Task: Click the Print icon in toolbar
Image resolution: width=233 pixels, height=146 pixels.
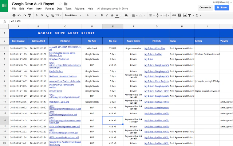Action: click(x=14, y=15)
